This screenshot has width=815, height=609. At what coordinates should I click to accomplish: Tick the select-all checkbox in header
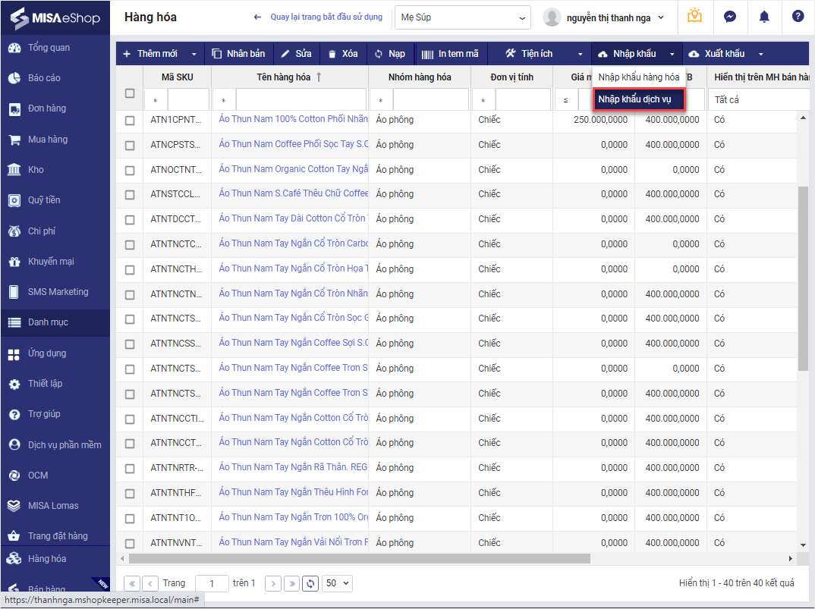[x=130, y=93]
